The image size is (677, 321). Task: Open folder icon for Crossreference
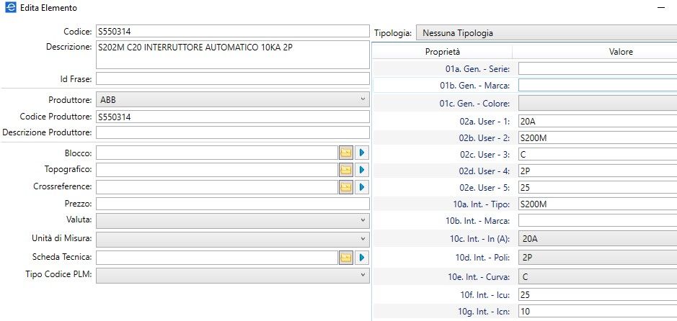(x=346, y=187)
